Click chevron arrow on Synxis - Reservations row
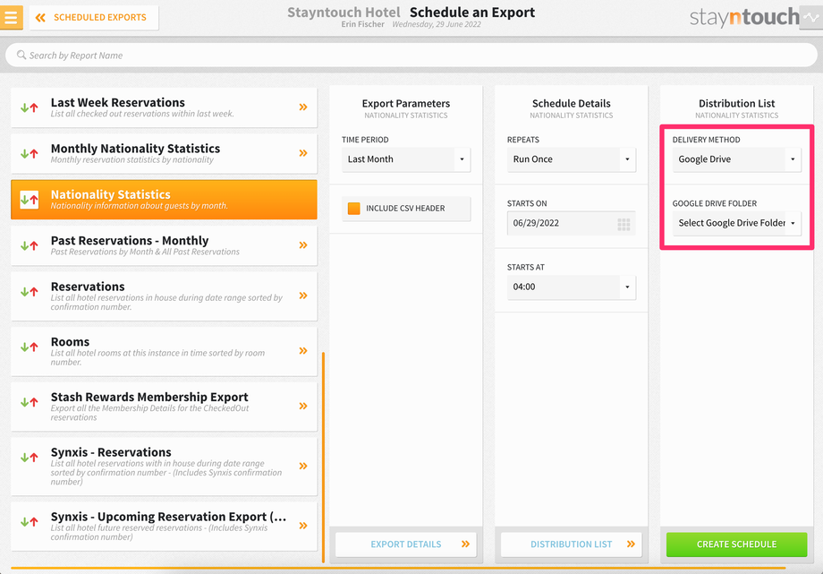This screenshot has height=574, width=823. click(x=303, y=466)
